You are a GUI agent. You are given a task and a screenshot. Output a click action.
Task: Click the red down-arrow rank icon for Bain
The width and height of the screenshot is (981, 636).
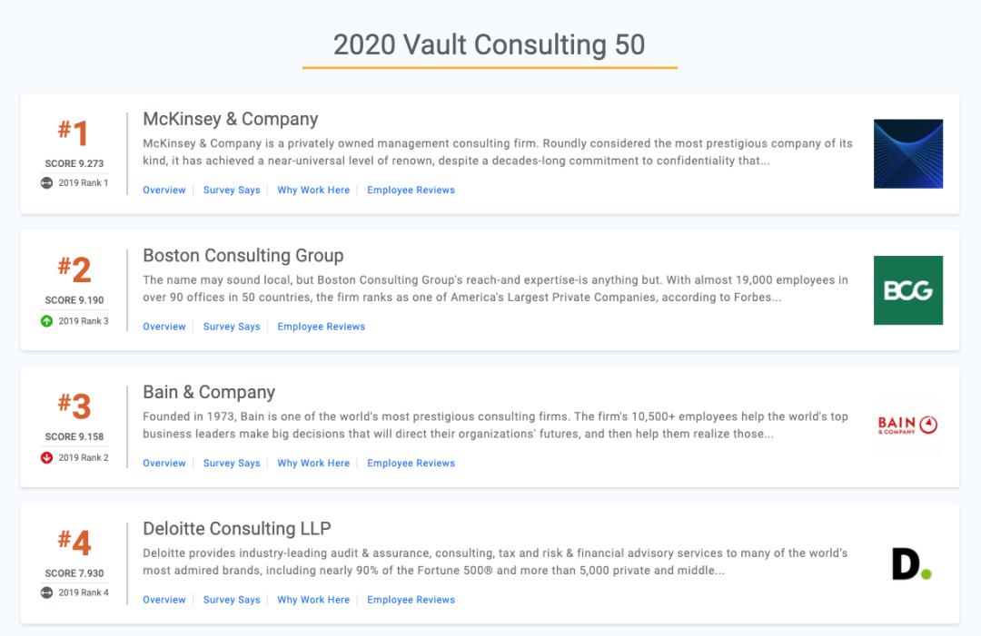pos(46,457)
